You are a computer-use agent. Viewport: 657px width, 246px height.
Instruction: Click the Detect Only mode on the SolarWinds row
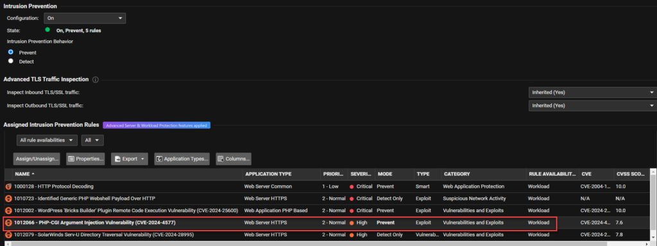(x=389, y=234)
